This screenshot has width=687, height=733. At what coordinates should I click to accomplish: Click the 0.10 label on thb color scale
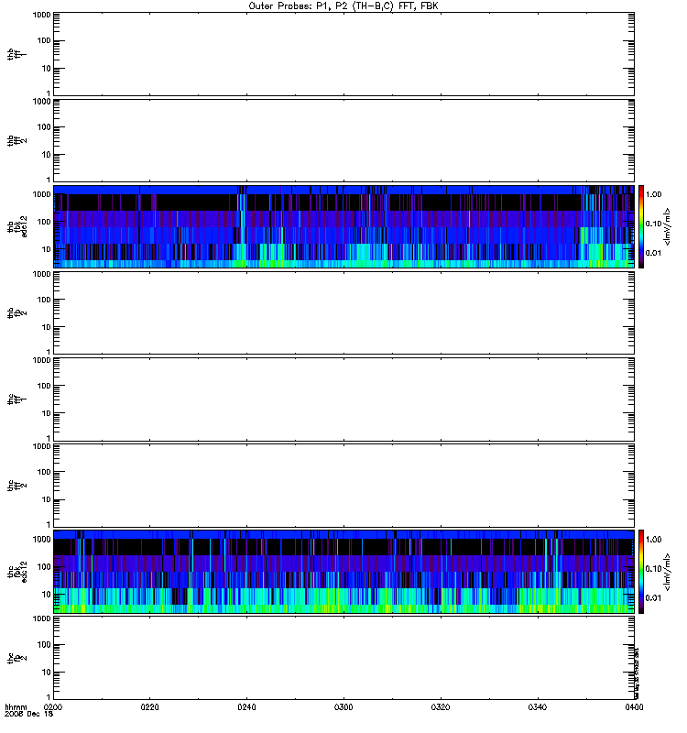pos(653,224)
